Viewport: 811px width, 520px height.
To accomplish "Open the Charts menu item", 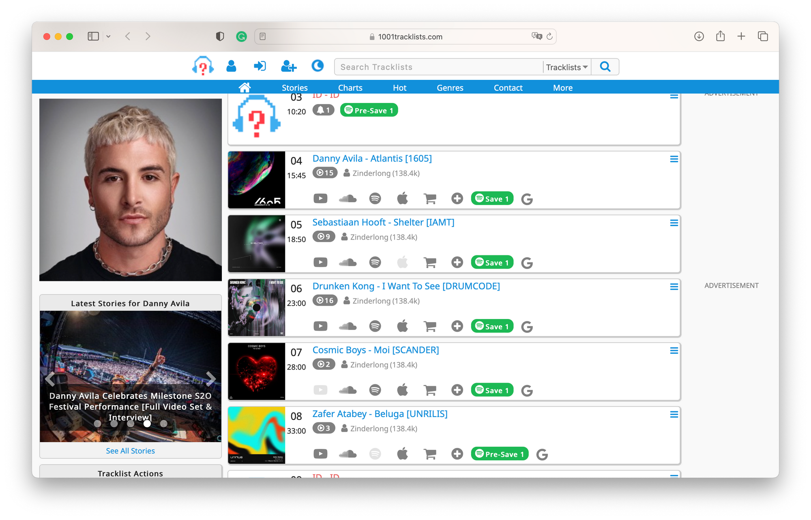I will (x=350, y=88).
